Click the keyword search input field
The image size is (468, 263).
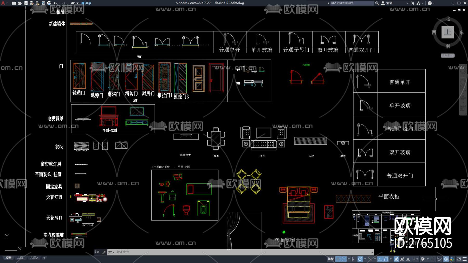tap(352, 3)
